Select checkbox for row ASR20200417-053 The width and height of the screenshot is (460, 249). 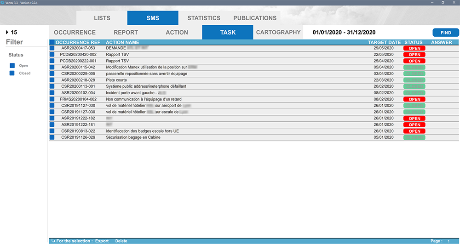pos(52,48)
